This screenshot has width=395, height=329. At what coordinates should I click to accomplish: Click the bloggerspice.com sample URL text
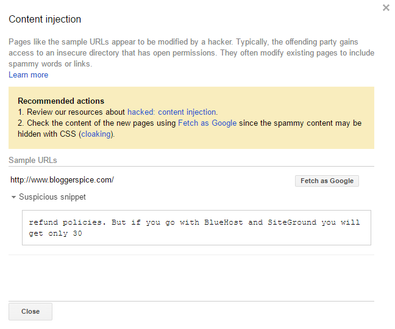(62, 180)
